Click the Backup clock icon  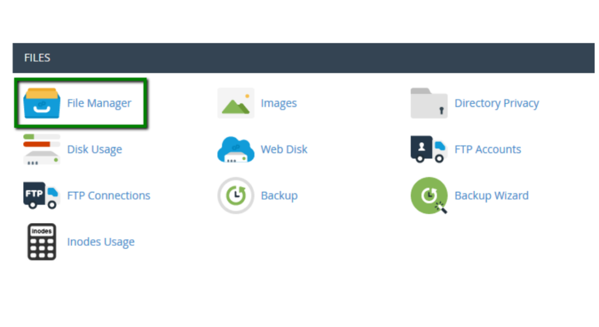[236, 195]
